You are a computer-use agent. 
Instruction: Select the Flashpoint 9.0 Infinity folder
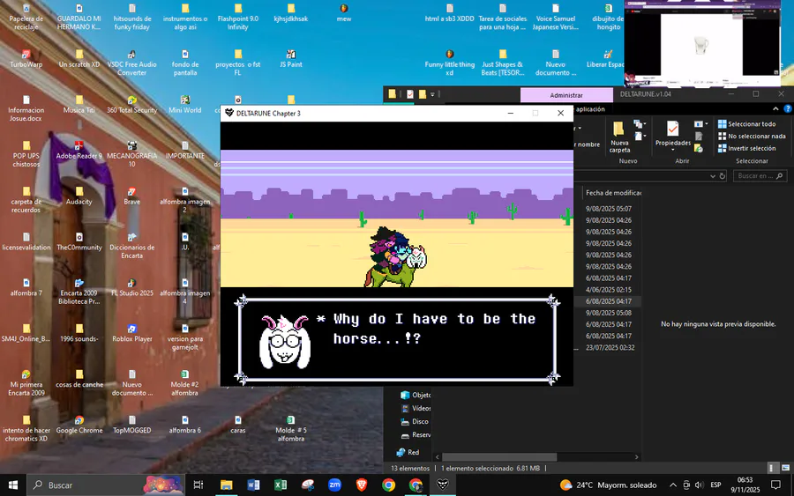(x=237, y=17)
